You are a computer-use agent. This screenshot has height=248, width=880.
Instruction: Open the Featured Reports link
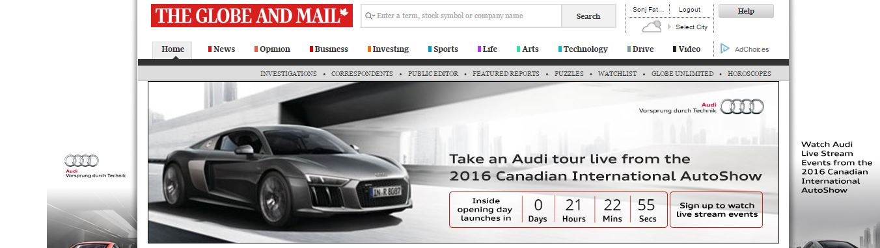tap(506, 74)
